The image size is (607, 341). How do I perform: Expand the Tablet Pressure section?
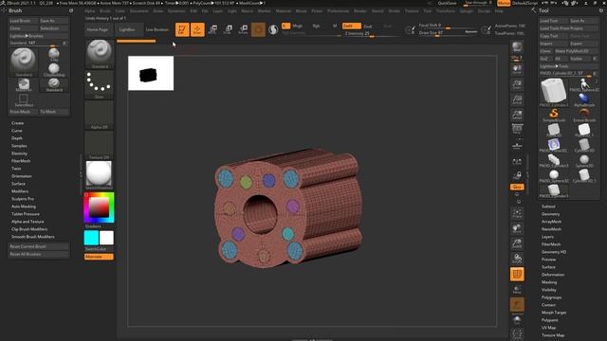pos(26,214)
